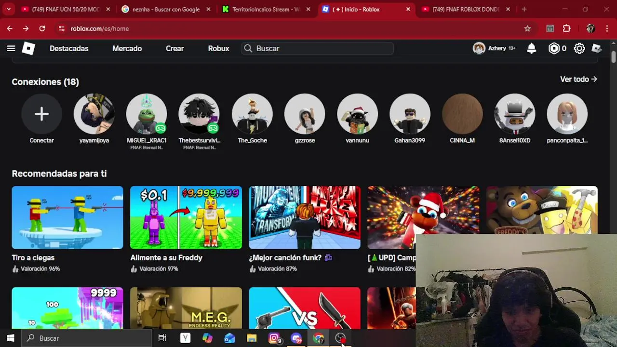Viewport: 617px width, 347px height.
Task: Click the Conectar plus button
Action: coord(41,114)
